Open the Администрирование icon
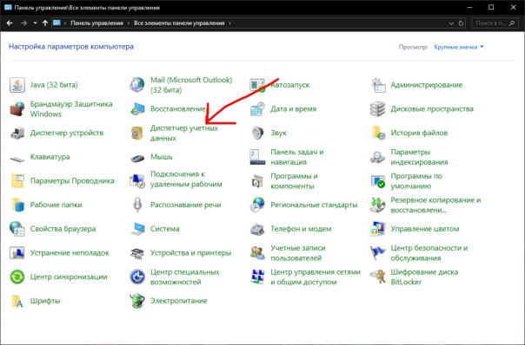 378,85
